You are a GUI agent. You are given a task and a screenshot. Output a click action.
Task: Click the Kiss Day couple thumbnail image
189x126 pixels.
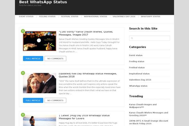point(40,83)
